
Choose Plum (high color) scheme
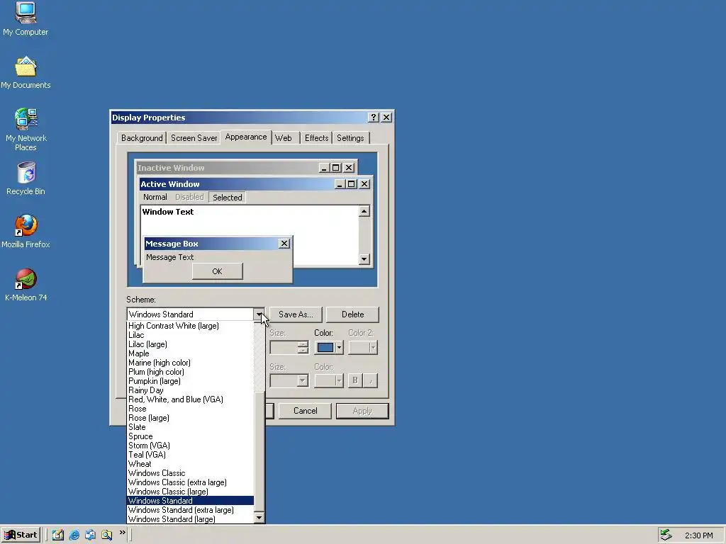click(x=190, y=372)
